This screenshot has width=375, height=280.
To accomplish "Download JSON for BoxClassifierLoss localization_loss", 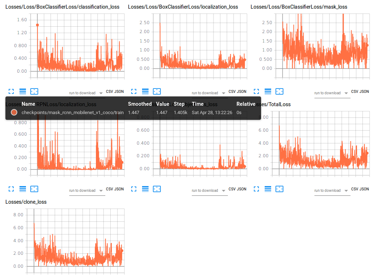I will (242, 92).
